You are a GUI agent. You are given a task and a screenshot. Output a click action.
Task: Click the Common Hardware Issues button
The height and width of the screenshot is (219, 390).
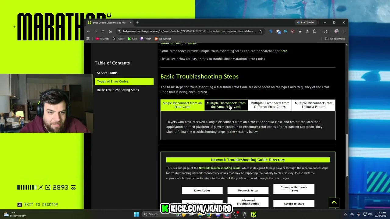point(294,189)
